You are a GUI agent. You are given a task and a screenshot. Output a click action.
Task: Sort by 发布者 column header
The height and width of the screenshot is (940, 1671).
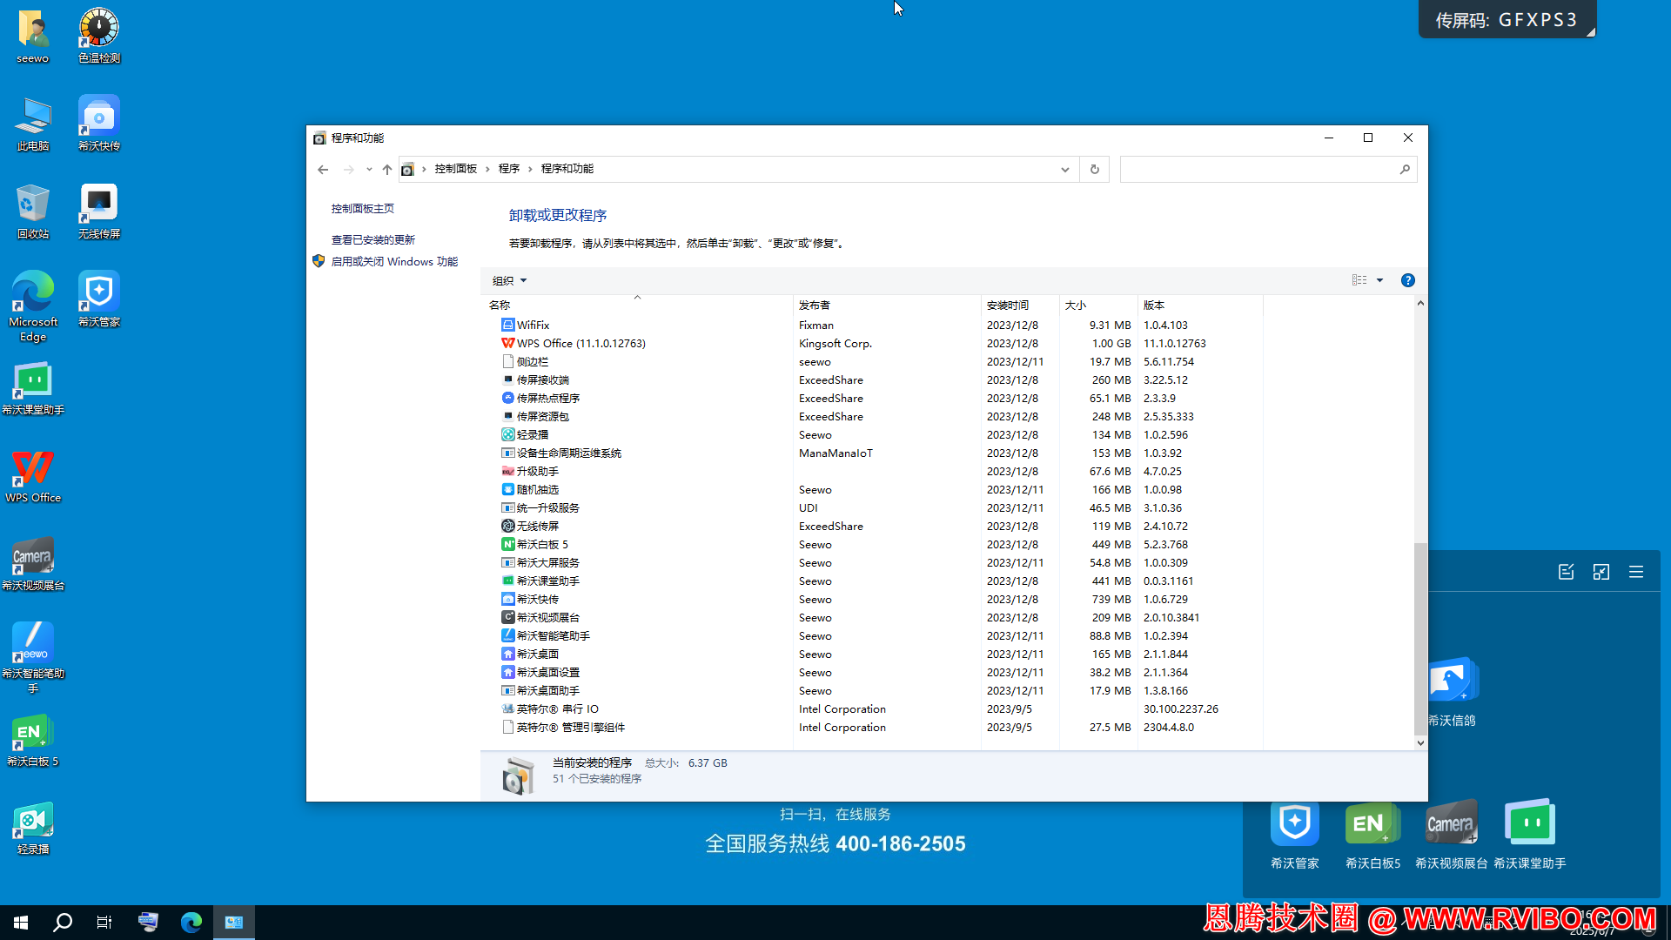(x=887, y=305)
